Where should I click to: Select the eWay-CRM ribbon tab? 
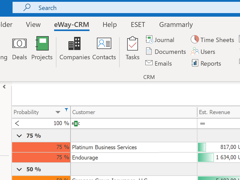coord(72,25)
